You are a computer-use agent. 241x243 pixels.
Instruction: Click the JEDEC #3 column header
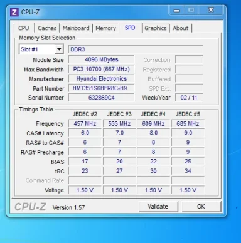pyautogui.click(x=119, y=115)
